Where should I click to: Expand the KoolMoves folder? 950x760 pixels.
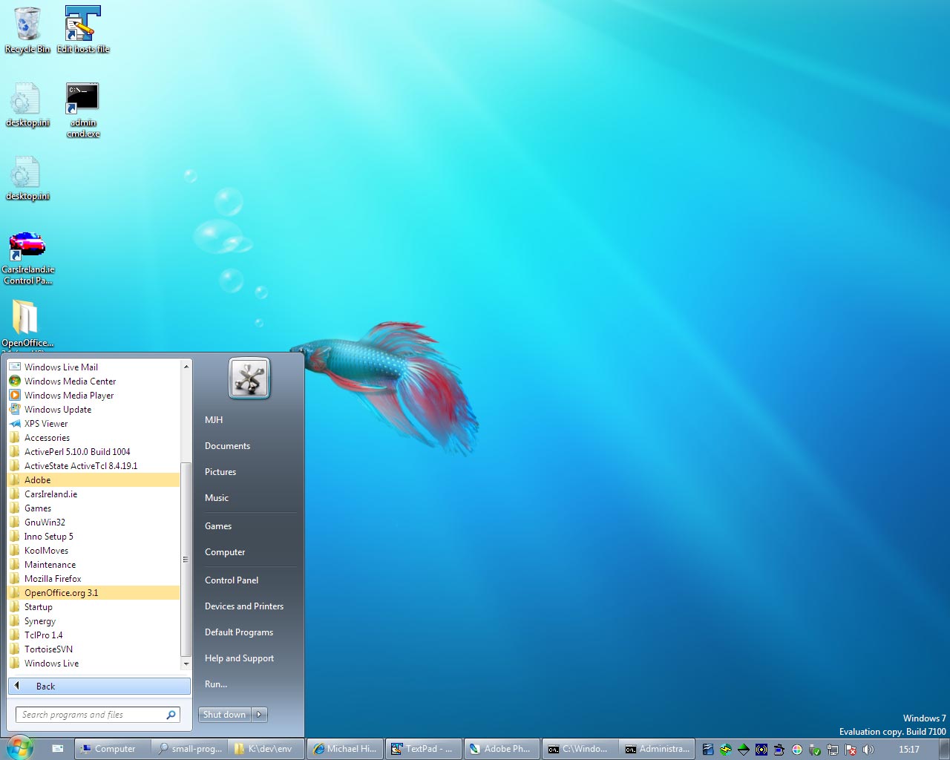[94, 550]
